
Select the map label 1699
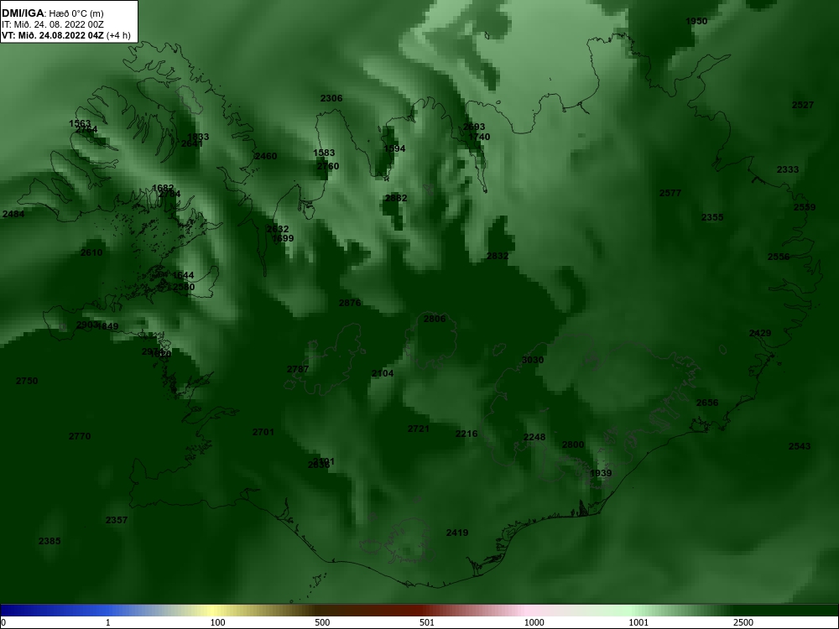[283, 238]
